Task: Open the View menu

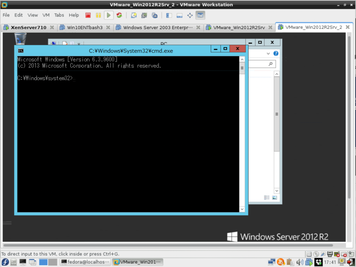Action: click(x=32, y=15)
